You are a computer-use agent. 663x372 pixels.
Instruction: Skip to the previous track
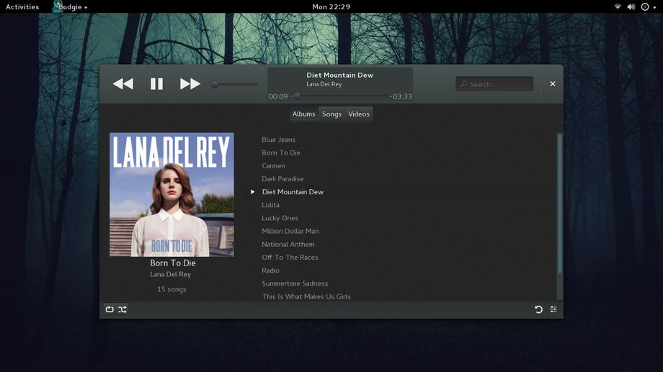123,84
